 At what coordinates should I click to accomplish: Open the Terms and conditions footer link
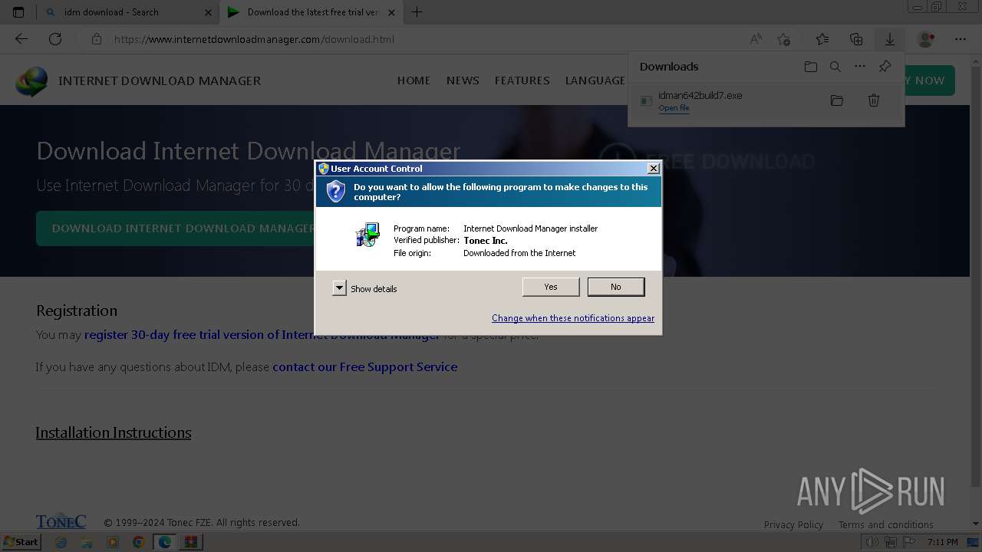885,524
